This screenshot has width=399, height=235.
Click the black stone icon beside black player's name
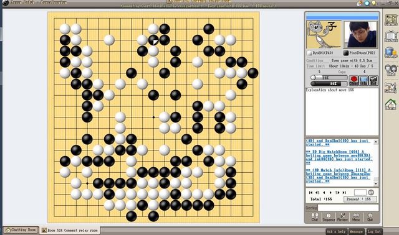coord(345,53)
